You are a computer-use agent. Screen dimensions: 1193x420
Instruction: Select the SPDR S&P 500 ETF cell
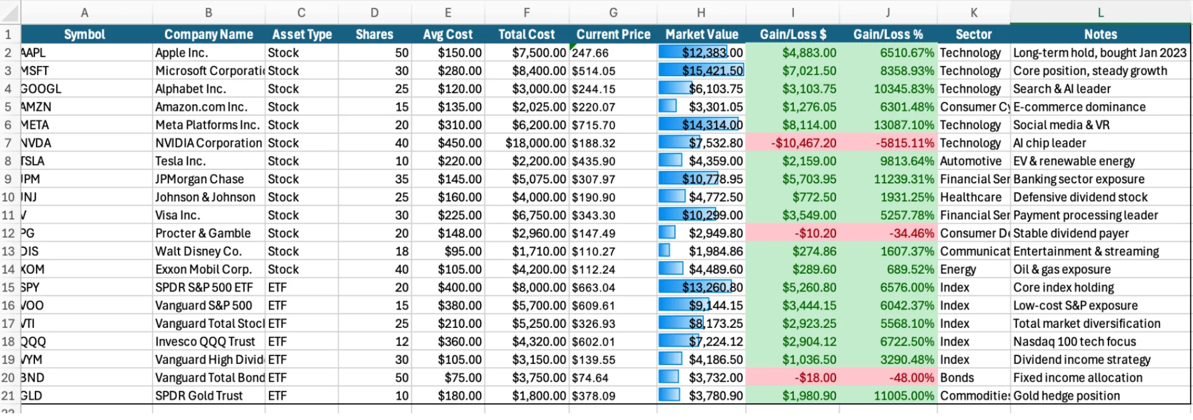(208, 287)
